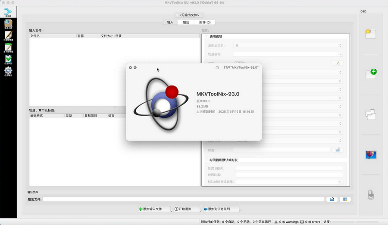Click the warnings triangle icon in status bar
This screenshot has height=225, width=388.
[276, 222]
